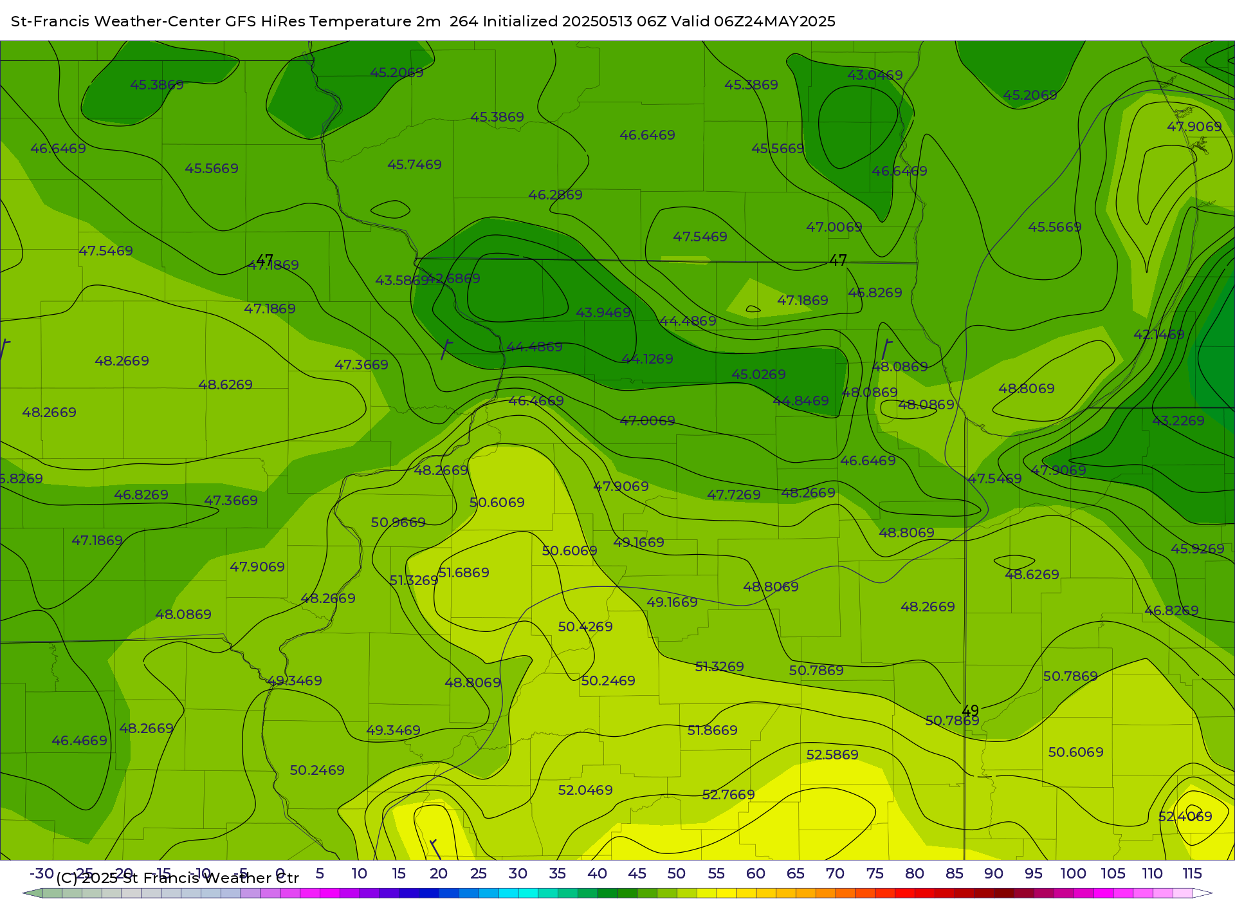Click the St Francis Weather Ctr copyright text
Viewport: 1235px width, 901px height.
pos(178,878)
